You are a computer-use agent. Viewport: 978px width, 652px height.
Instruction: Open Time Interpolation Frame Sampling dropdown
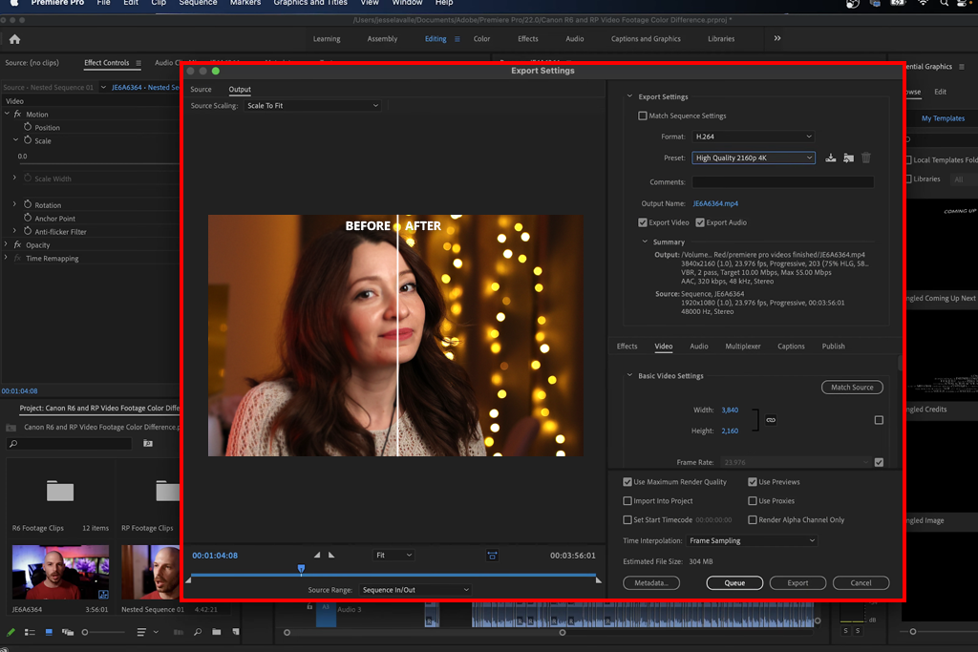click(x=753, y=540)
